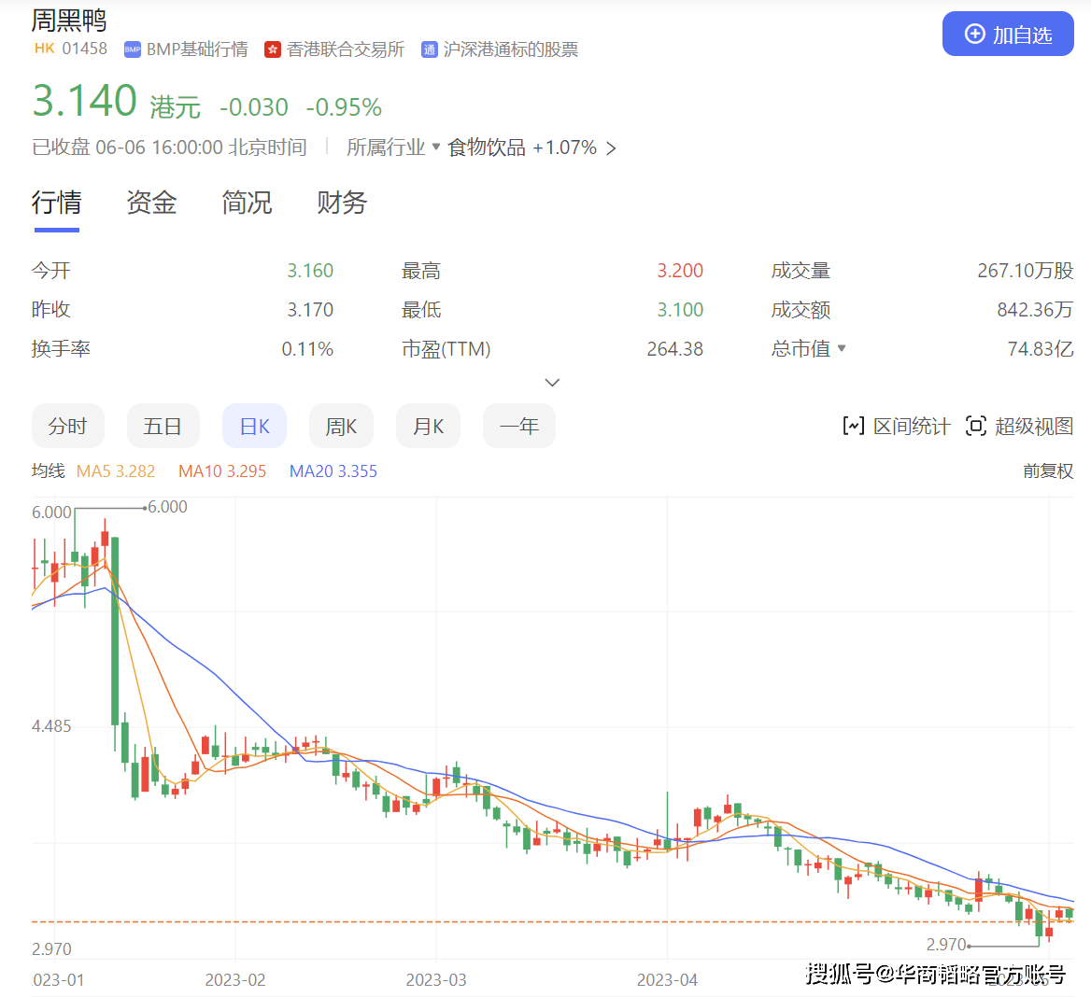This screenshot has height=997, width=1091.
Task: Click the plus icon in 加自选 button
Action: (x=975, y=34)
